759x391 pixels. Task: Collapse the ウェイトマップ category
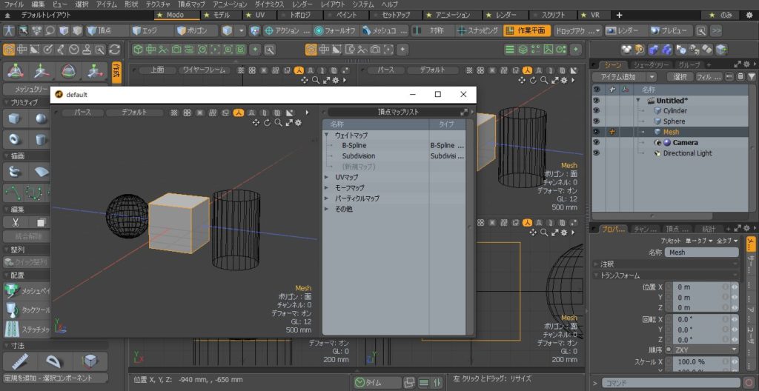pyautogui.click(x=327, y=136)
